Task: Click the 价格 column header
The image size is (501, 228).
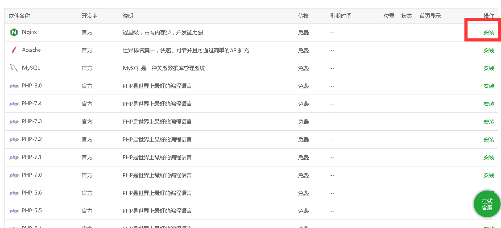Action: (303, 16)
